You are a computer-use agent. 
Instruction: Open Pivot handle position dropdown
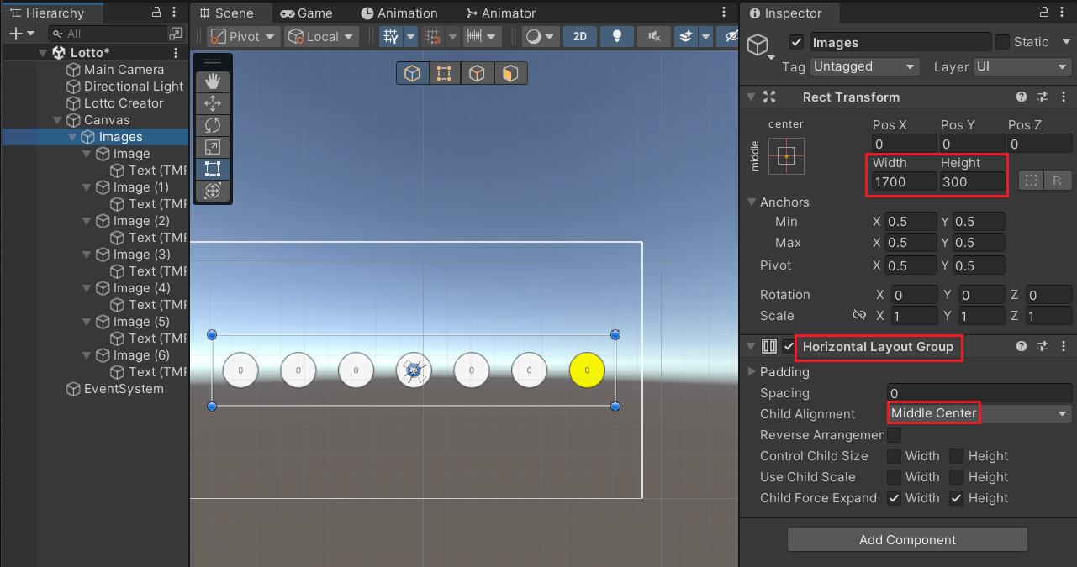tap(245, 37)
